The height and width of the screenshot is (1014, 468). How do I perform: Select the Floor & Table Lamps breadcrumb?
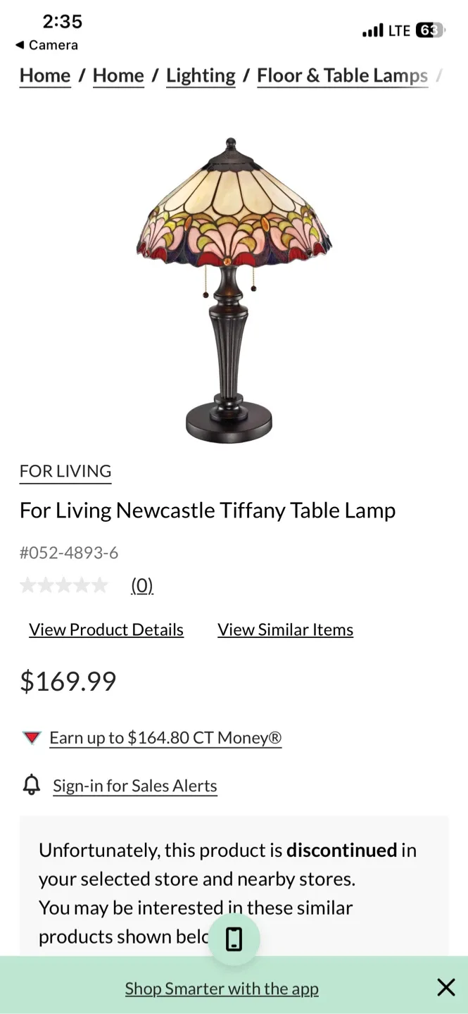click(x=343, y=75)
